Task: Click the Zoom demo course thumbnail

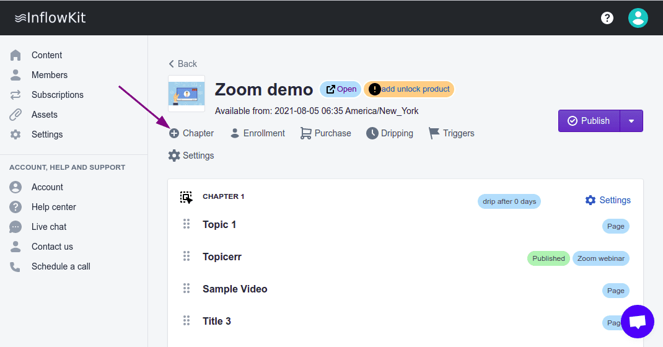Action: pos(187,94)
